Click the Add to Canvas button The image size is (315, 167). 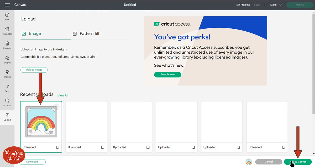click(x=298, y=162)
